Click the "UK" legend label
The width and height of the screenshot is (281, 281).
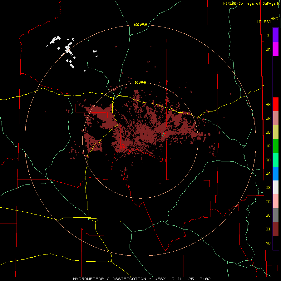pos(268,49)
